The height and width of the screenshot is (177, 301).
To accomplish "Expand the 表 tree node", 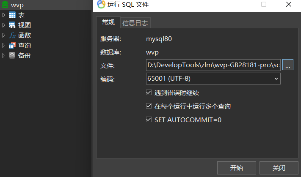I will coord(4,15).
